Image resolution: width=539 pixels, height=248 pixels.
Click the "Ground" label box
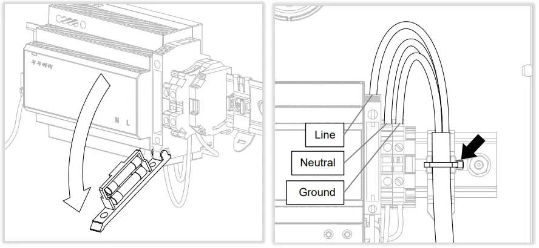(x=315, y=192)
